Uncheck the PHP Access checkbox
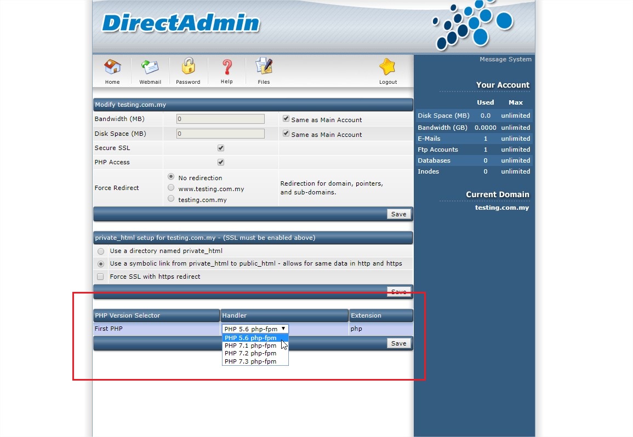The height and width of the screenshot is (437, 633). (221, 162)
